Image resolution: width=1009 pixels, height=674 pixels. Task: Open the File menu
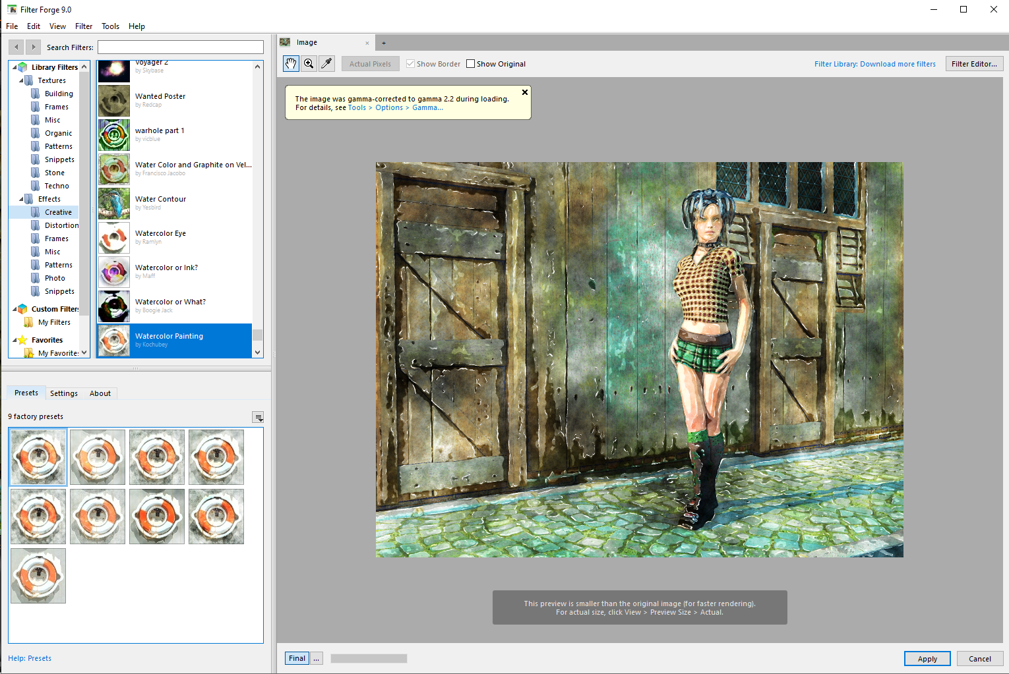12,26
